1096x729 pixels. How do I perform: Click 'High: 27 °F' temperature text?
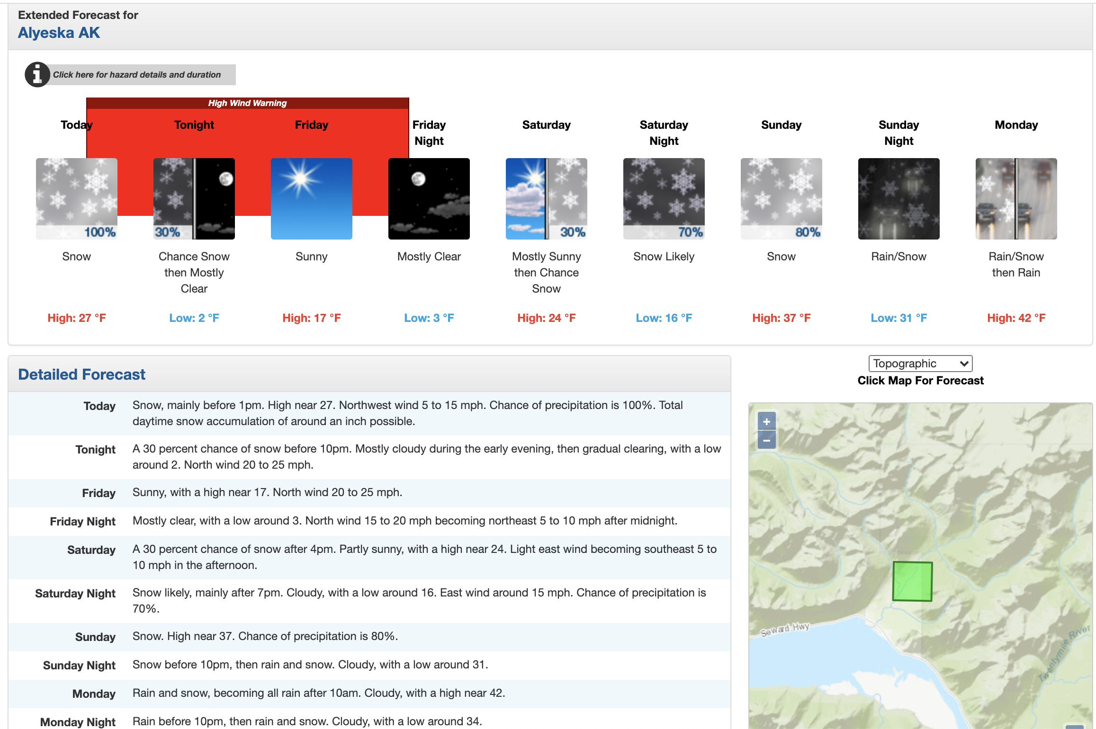(77, 318)
